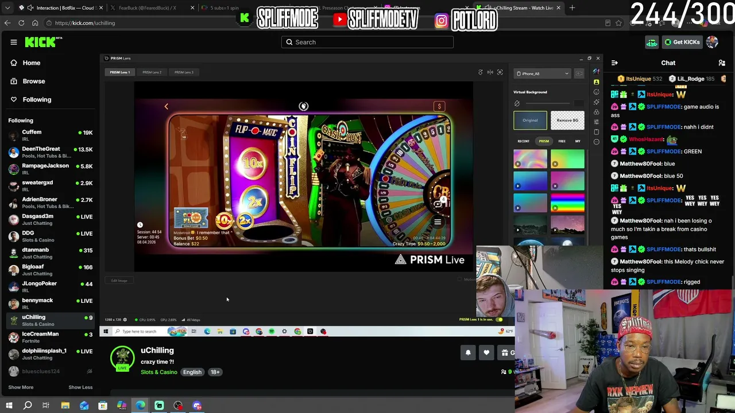Viewport: 735px width, 413px height.
Task: Open PRISM Lens resolution settings gear
Action: 125,320
